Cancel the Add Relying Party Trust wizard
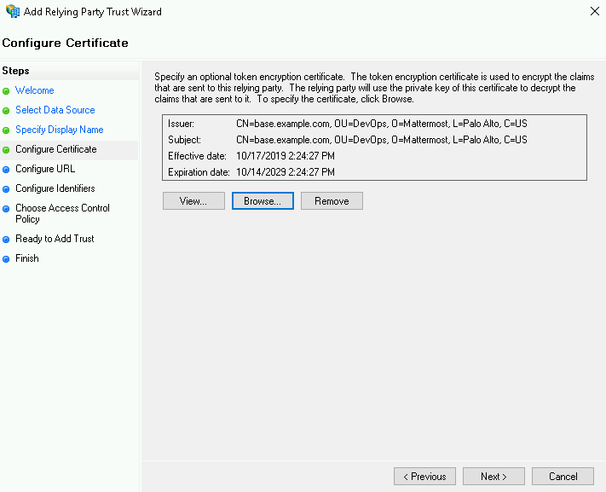606x492 pixels. pyautogui.click(x=563, y=477)
